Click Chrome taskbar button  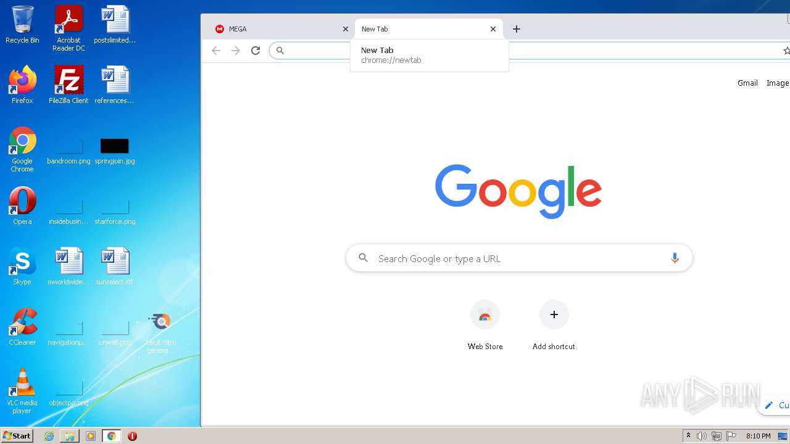111,436
